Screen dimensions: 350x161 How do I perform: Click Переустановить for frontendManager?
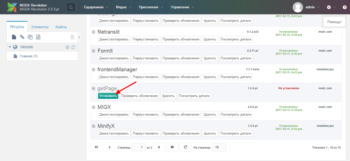pyautogui.click(x=146, y=77)
